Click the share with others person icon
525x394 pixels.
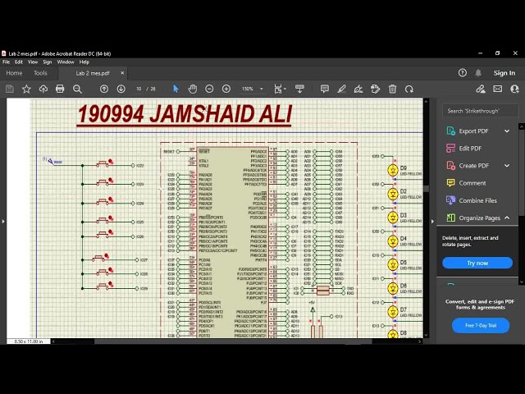pos(514,89)
